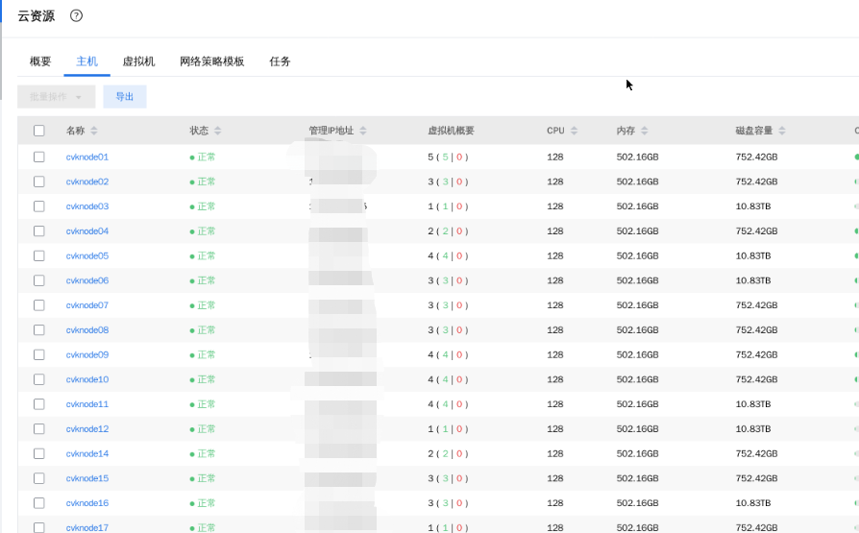Open host link cvknode10

pyautogui.click(x=87, y=379)
